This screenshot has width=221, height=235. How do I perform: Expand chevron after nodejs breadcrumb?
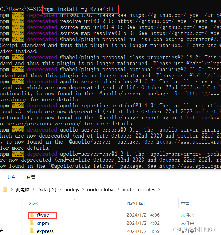[x=83, y=189]
